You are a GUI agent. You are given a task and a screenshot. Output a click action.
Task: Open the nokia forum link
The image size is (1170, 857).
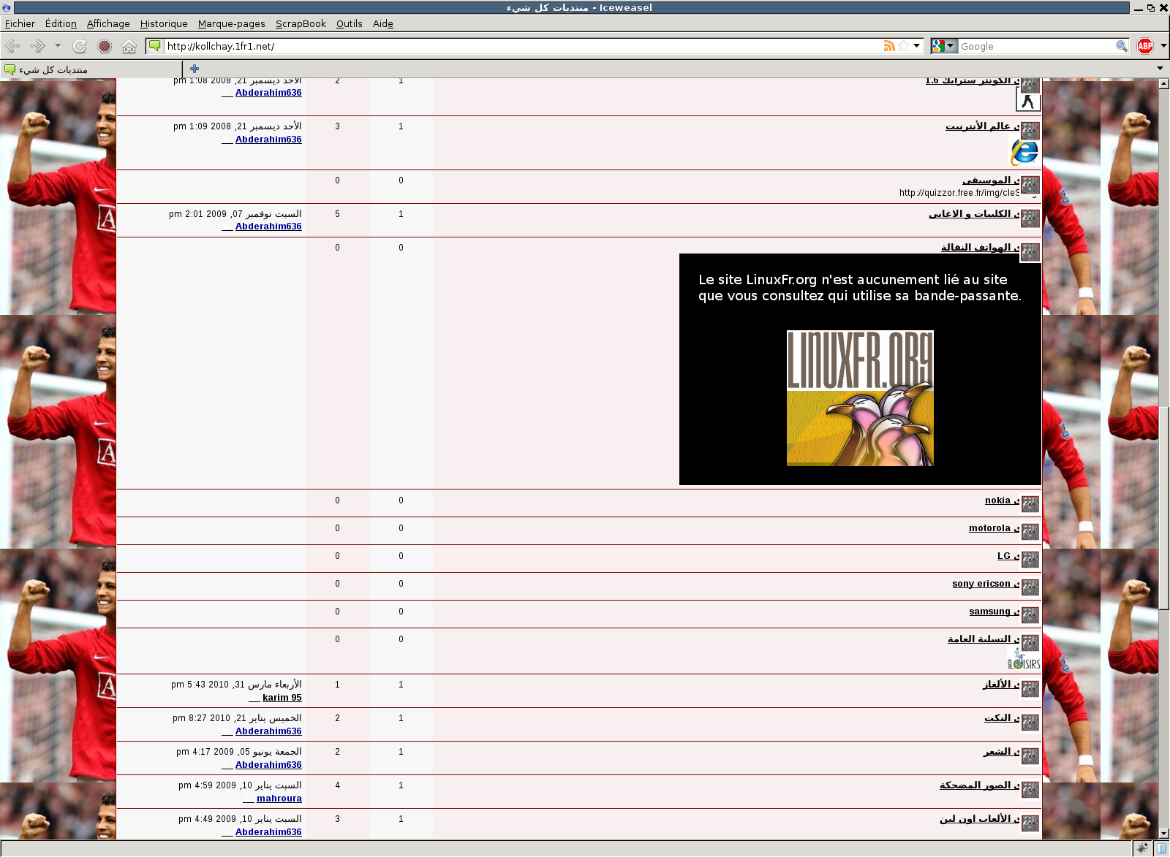click(997, 500)
